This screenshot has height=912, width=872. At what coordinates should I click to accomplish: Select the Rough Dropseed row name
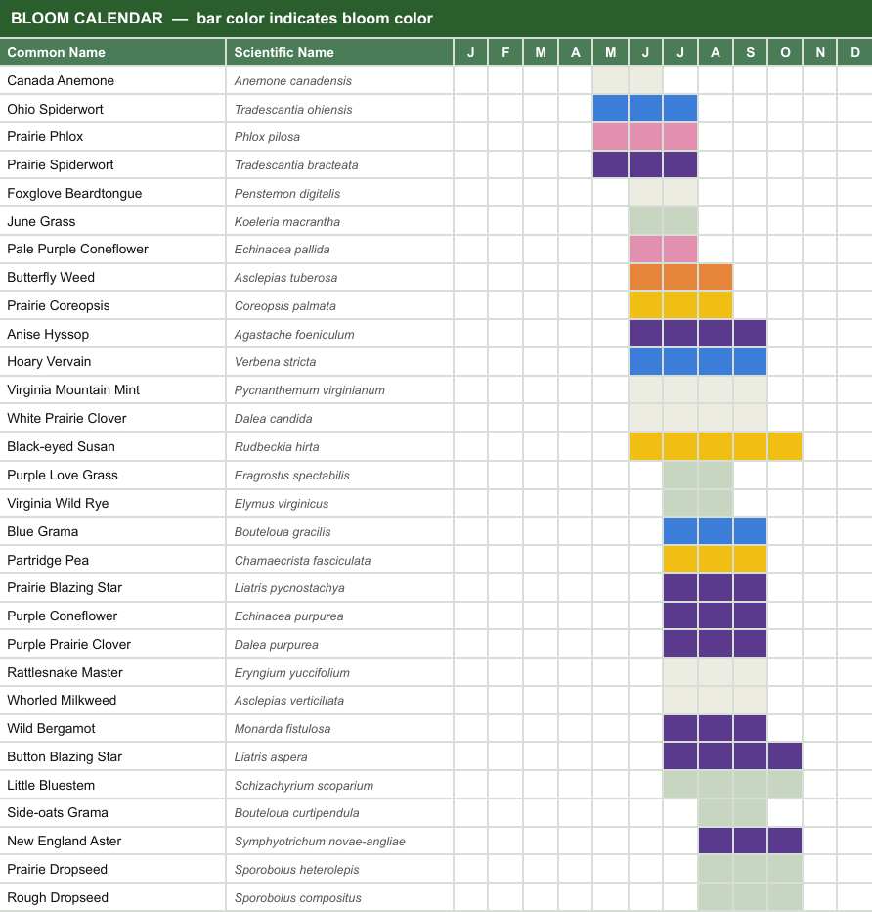pyautogui.click(x=58, y=897)
